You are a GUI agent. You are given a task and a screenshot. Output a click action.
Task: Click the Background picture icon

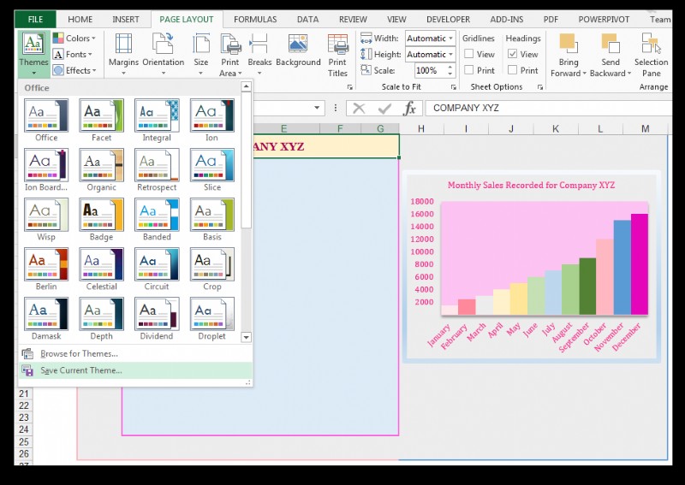[298, 50]
